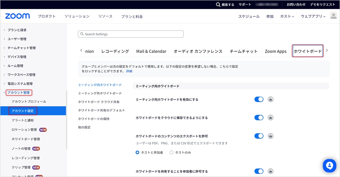340x177 pixels.
Task: Switch to the Mail & Calendar tab
Action: (151, 51)
